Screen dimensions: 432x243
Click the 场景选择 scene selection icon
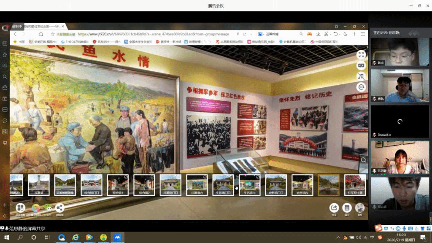20,208
